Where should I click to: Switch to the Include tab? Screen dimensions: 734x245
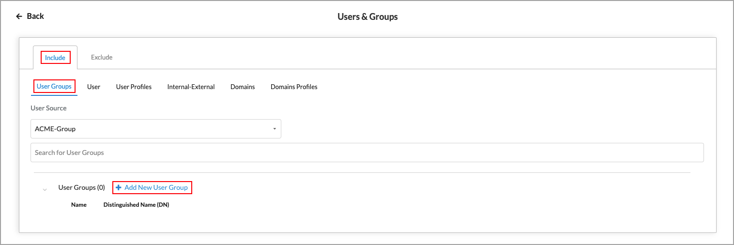pos(55,58)
